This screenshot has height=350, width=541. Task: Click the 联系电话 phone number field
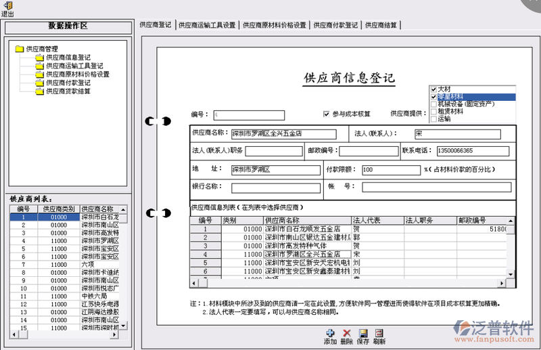[471, 150]
